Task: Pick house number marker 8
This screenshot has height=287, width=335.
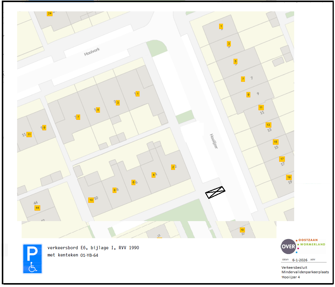Action: (114, 190)
